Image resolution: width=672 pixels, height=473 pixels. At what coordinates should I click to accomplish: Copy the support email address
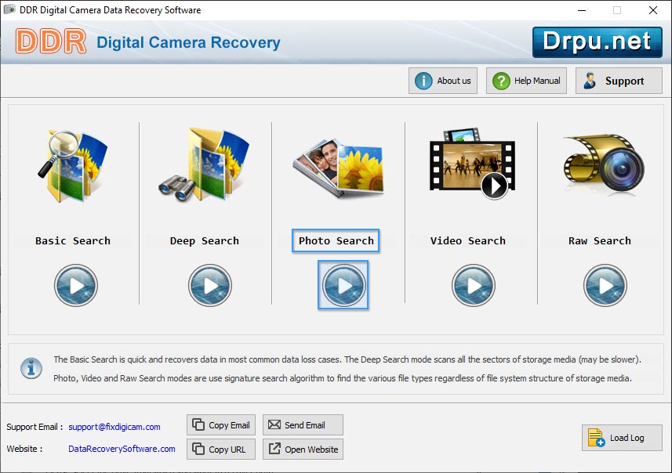221,424
